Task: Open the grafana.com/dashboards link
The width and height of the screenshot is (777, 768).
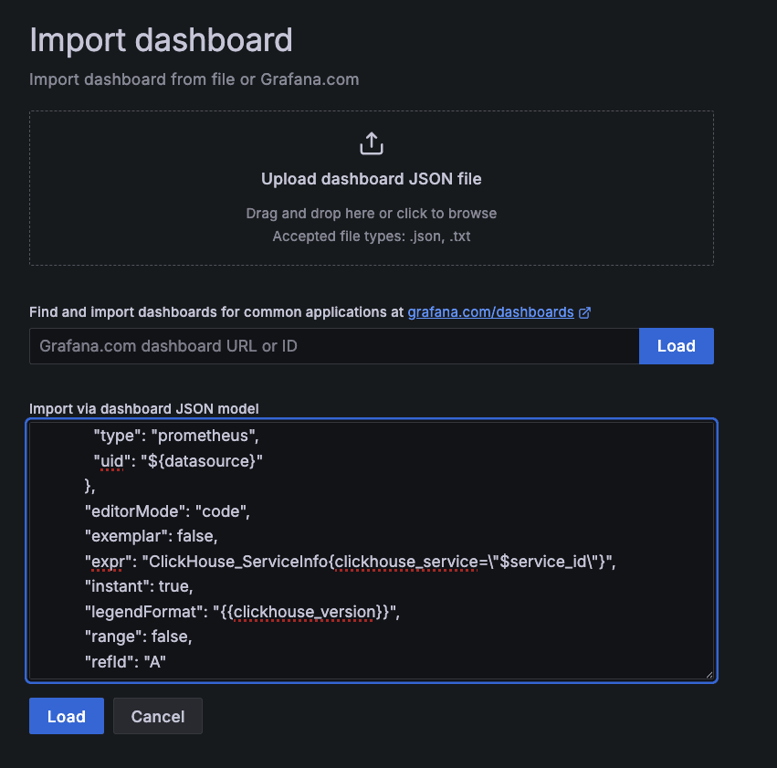Action: (490, 312)
